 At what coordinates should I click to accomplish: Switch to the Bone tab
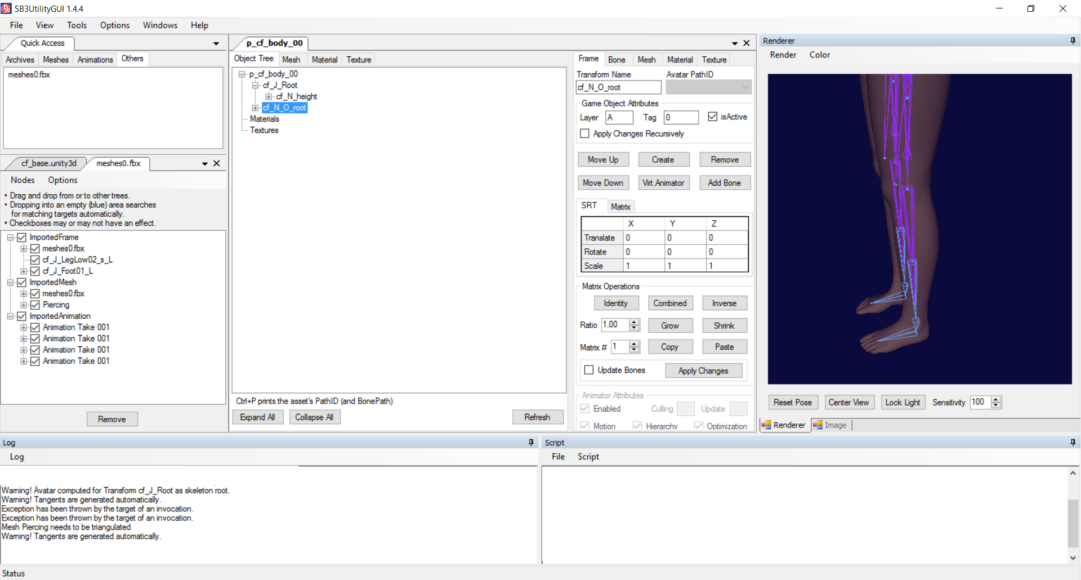click(x=617, y=60)
